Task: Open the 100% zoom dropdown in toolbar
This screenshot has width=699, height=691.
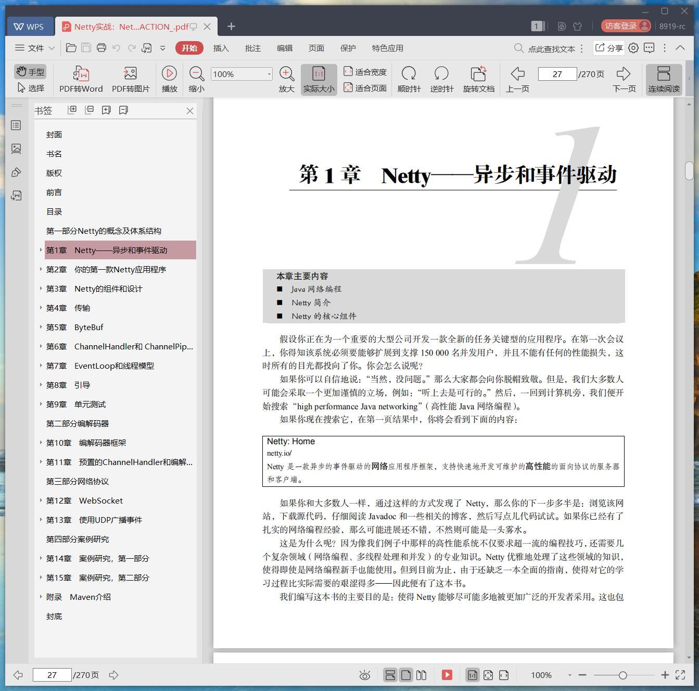Action: pyautogui.click(x=269, y=74)
